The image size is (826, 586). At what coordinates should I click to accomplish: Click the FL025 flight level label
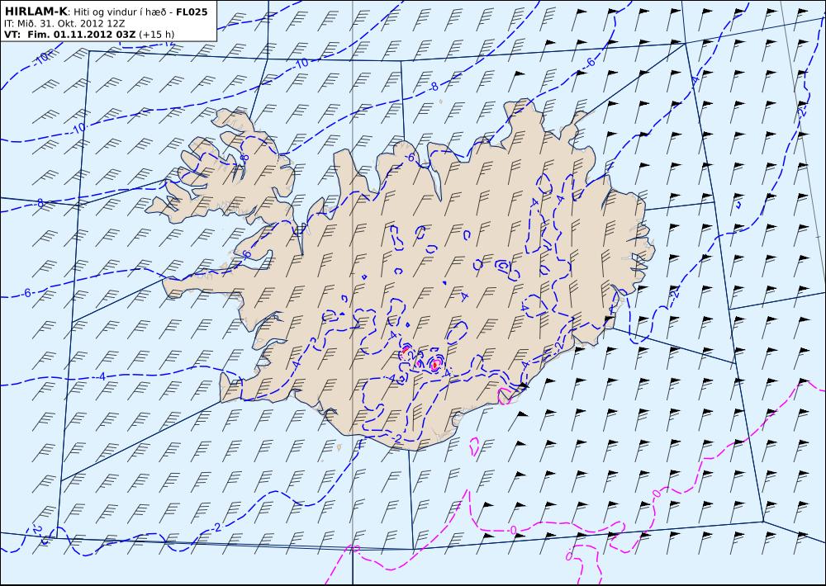[x=192, y=12]
